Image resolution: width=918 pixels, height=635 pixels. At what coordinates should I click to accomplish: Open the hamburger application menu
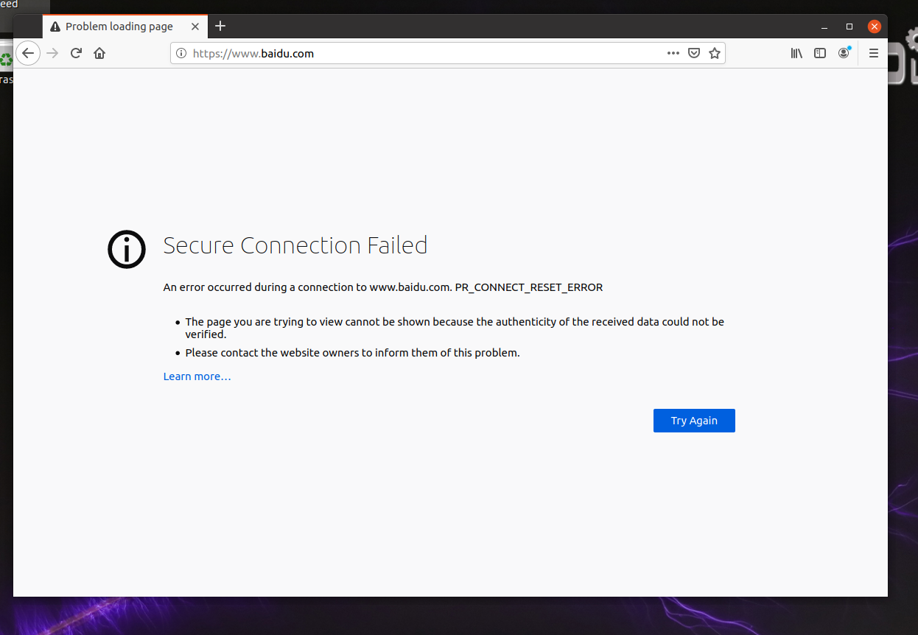tap(874, 53)
